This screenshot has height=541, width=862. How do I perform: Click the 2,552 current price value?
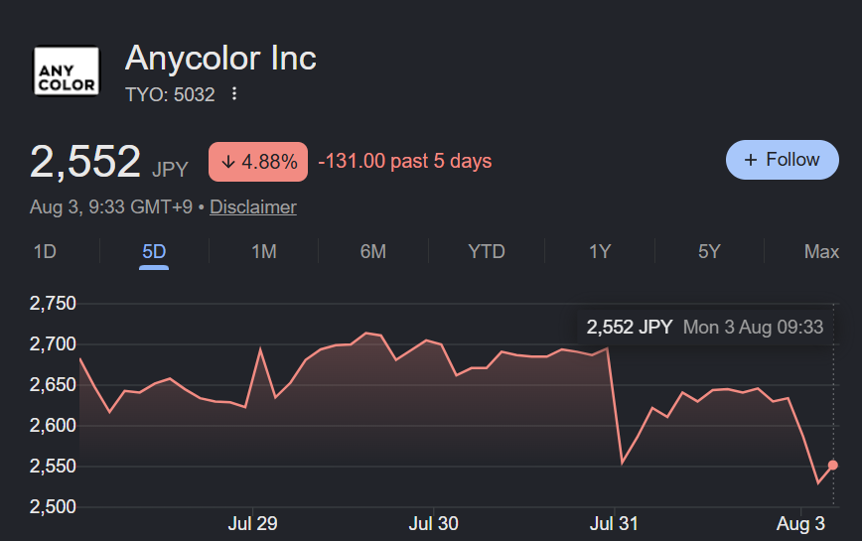point(85,162)
